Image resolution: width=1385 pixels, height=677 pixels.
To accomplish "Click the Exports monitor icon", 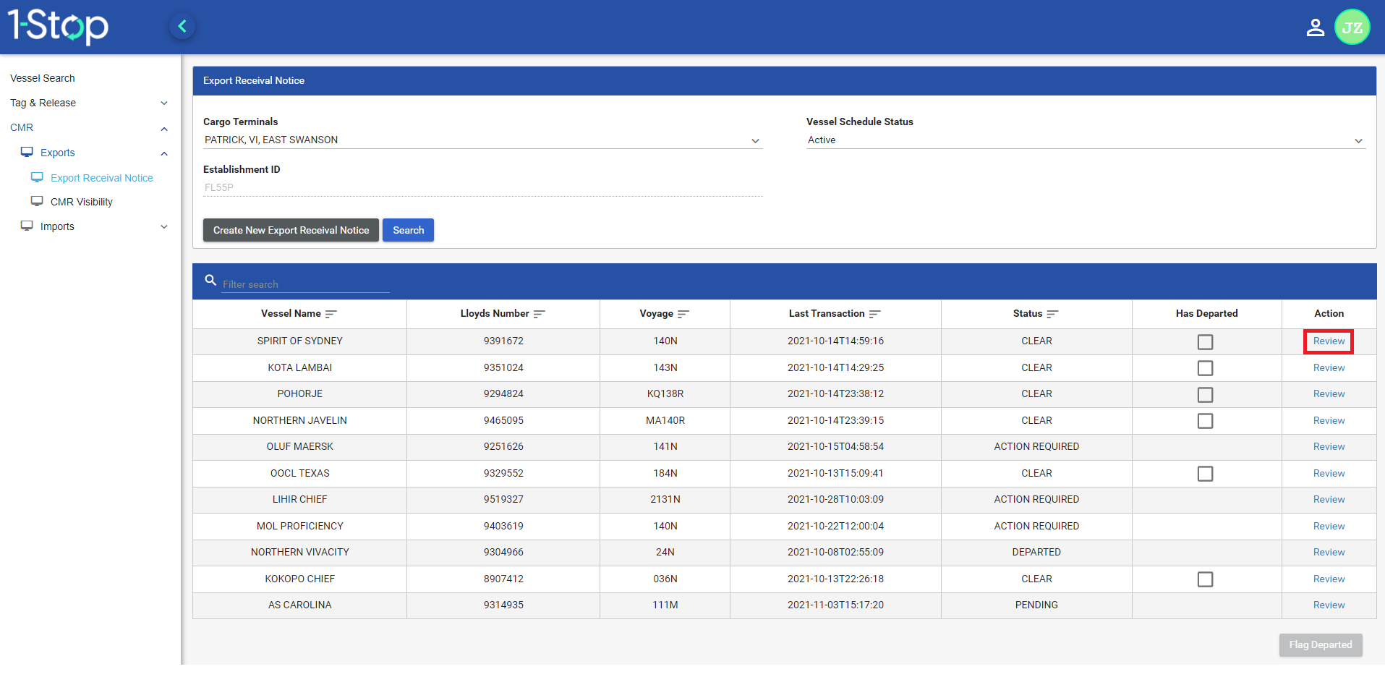I will pyautogui.click(x=27, y=152).
